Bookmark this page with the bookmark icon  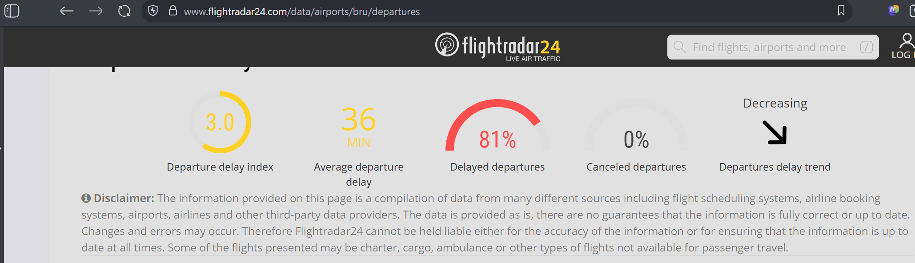[x=841, y=11]
